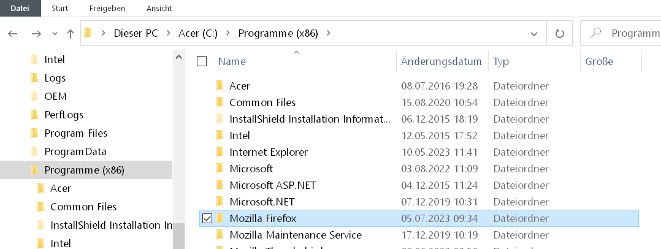The image size is (661, 249).
Task: Click the Freigeben ribbon tab
Action: (107, 9)
